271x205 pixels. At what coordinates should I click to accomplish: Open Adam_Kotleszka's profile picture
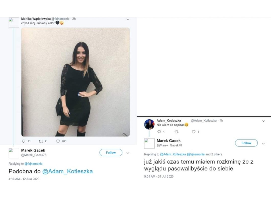coord(149,124)
